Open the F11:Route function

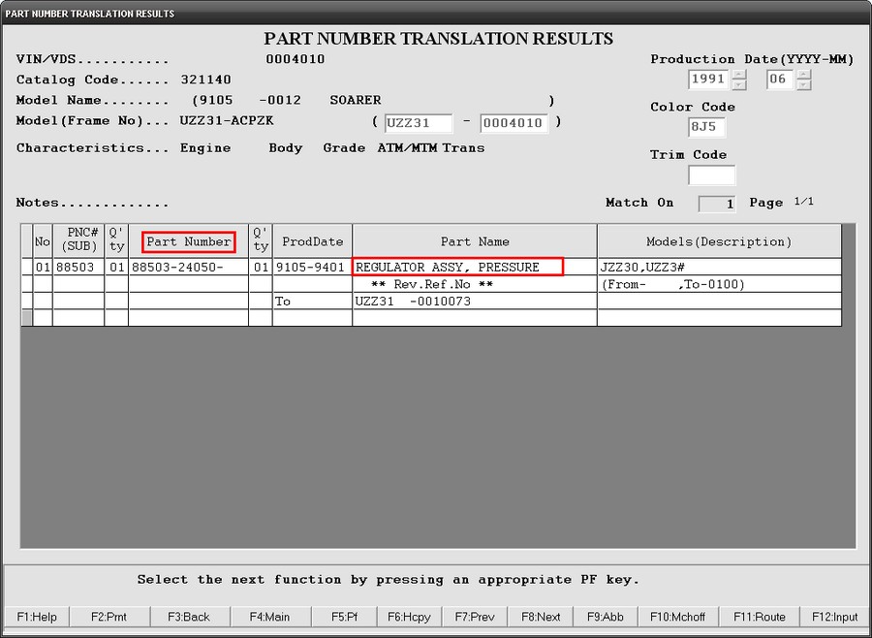click(759, 617)
